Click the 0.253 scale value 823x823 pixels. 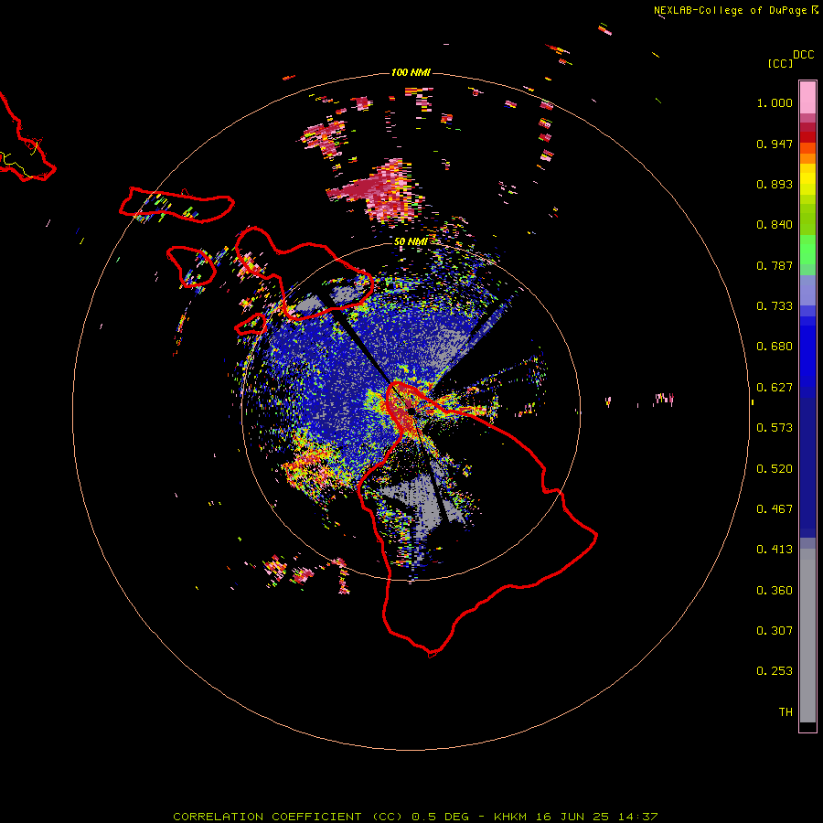pyautogui.click(x=775, y=671)
